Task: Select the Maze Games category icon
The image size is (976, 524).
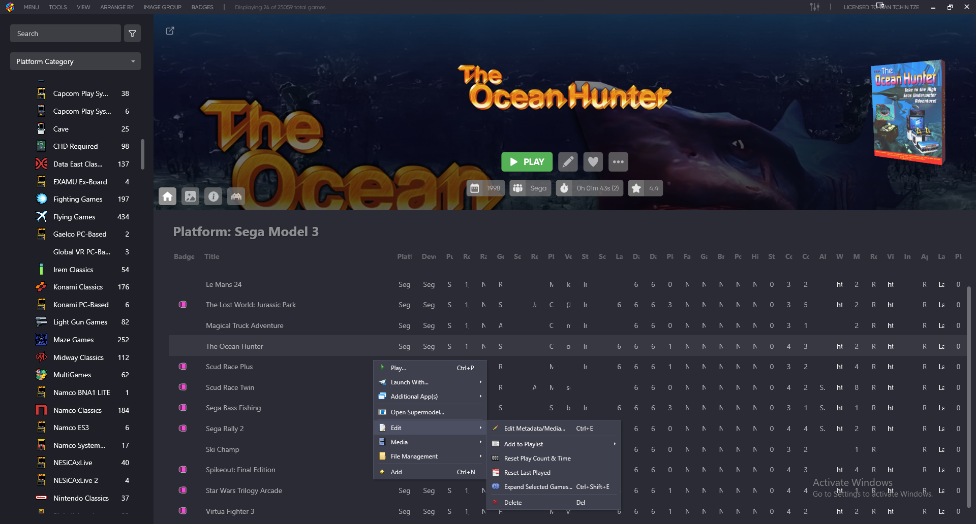Action: [41, 340]
